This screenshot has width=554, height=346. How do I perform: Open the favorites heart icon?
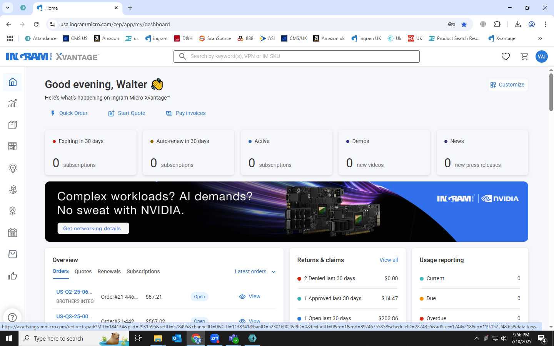click(506, 57)
